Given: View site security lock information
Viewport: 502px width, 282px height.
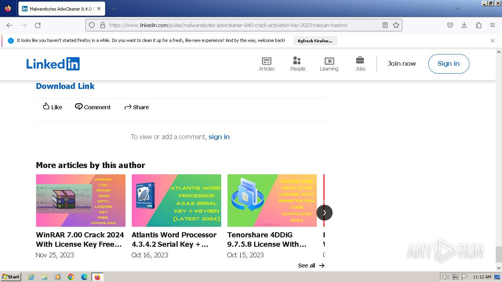Looking at the screenshot, I should tap(103, 25).
